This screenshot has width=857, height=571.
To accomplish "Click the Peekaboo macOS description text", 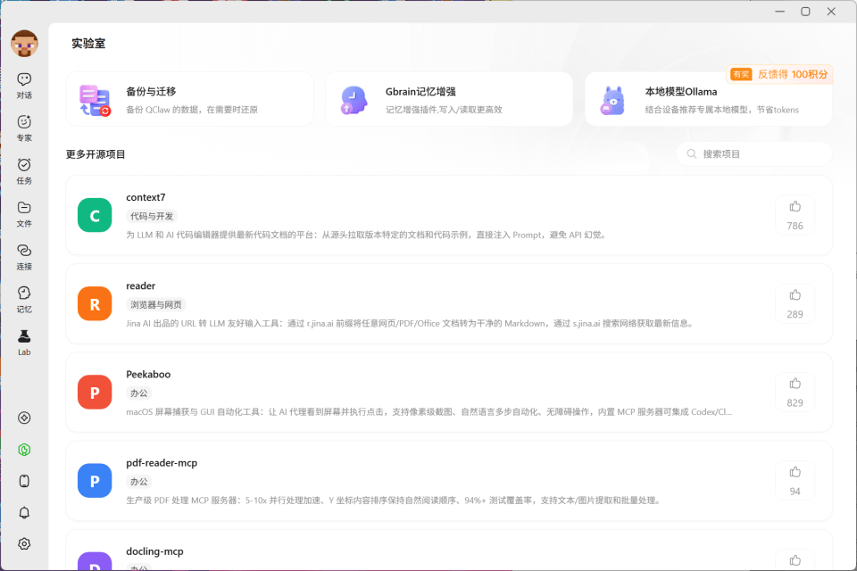I will [x=429, y=412].
